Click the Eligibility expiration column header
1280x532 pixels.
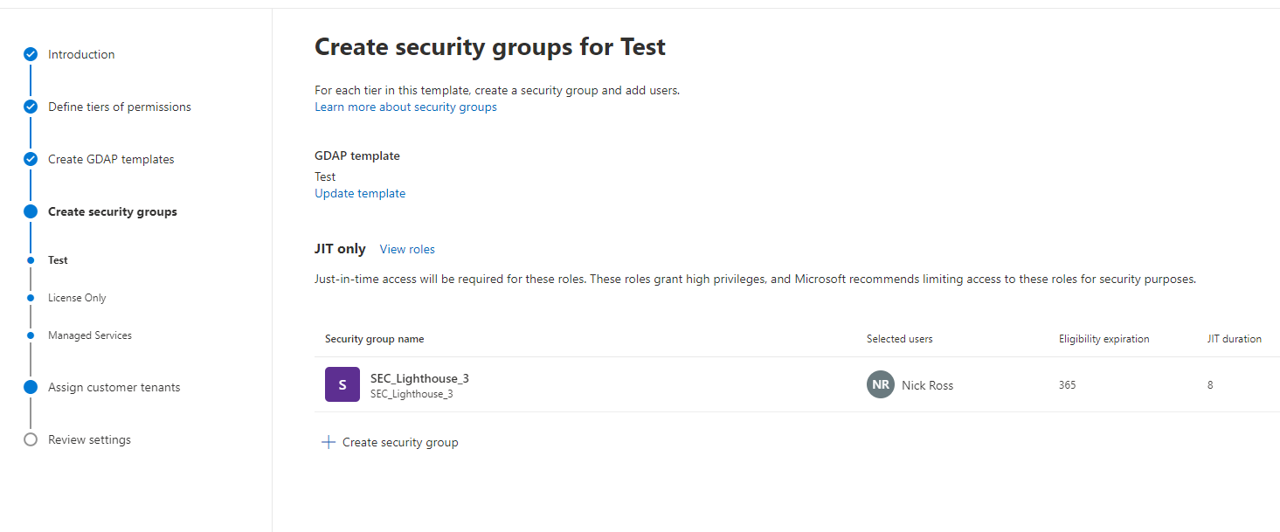click(1104, 339)
